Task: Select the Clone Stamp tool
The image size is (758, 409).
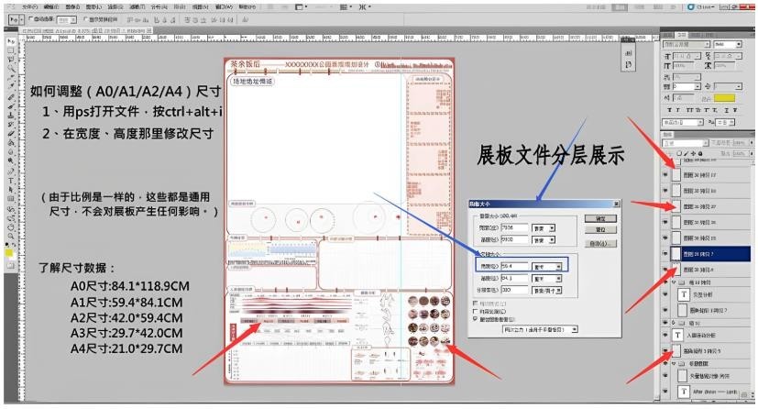Action: (11, 116)
